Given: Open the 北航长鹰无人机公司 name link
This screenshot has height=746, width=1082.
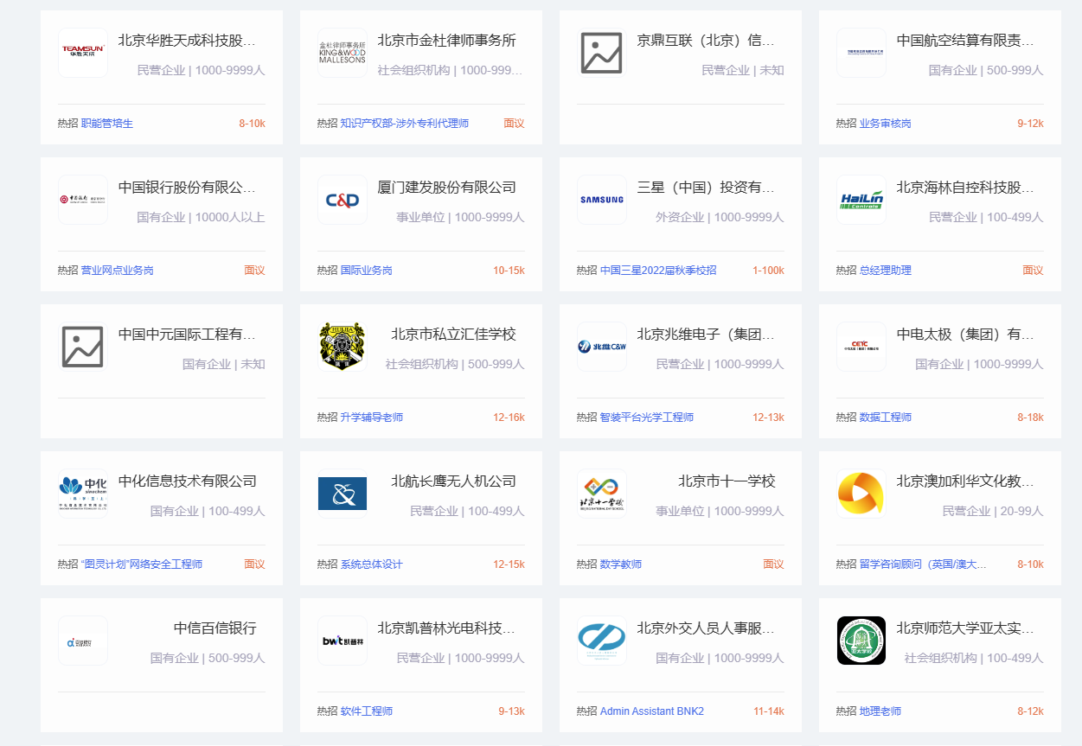Looking at the screenshot, I should pos(453,481).
